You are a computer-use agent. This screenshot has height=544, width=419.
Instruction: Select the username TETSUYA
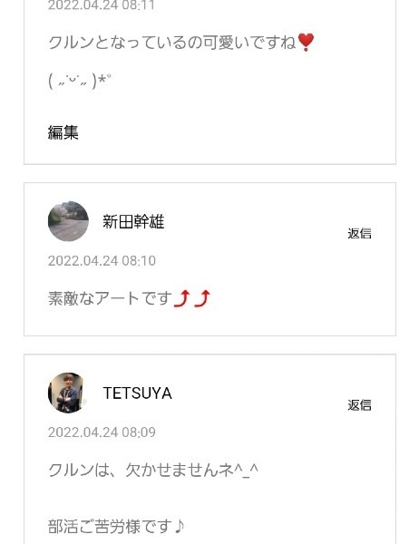(138, 393)
